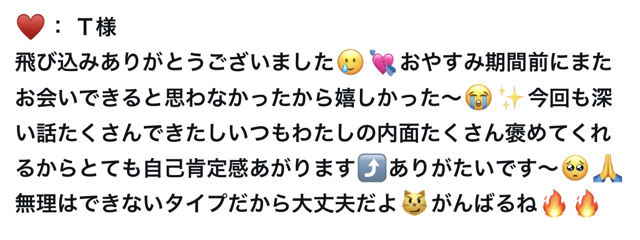Click the blue up-right arrow emoji
This screenshot has height=240, width=640.
point(371,167)
